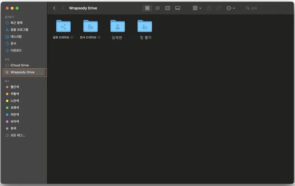Image resolution: width=295 pixels, height=186 pixels.
Task: Go forward with the right chevron
Action: [63, 8]
